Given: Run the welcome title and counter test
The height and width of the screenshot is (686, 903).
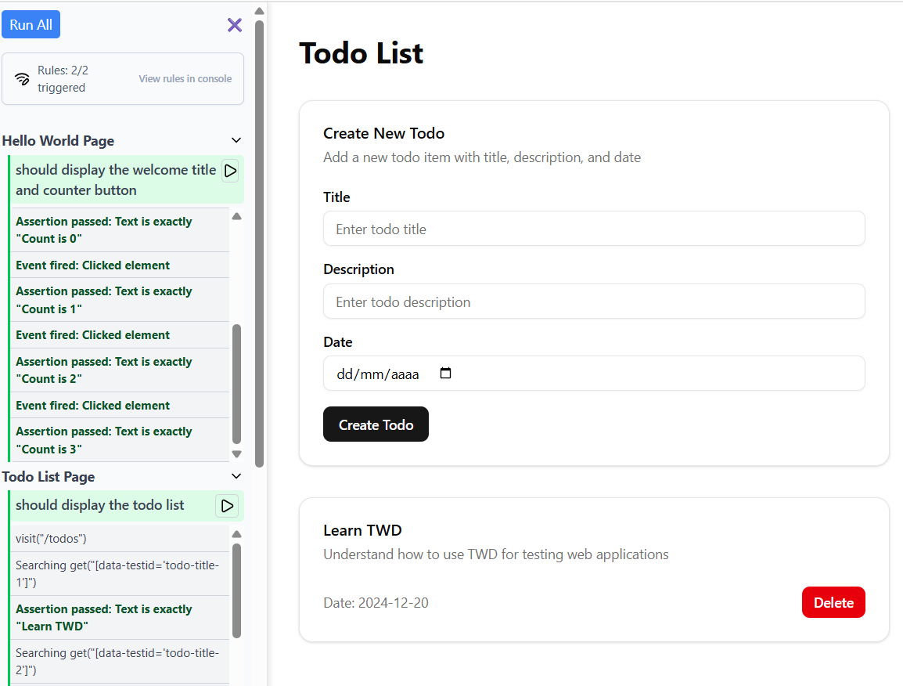Looking at the screenshot, I should [230, 171].
